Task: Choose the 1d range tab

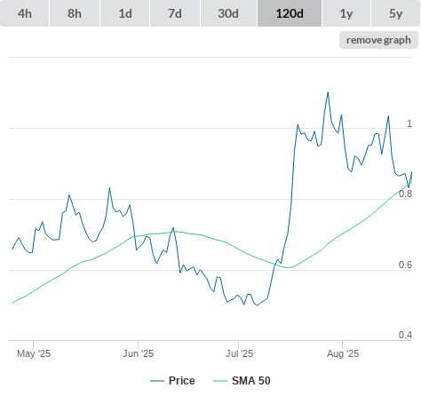Action: (x=125, y=13)
